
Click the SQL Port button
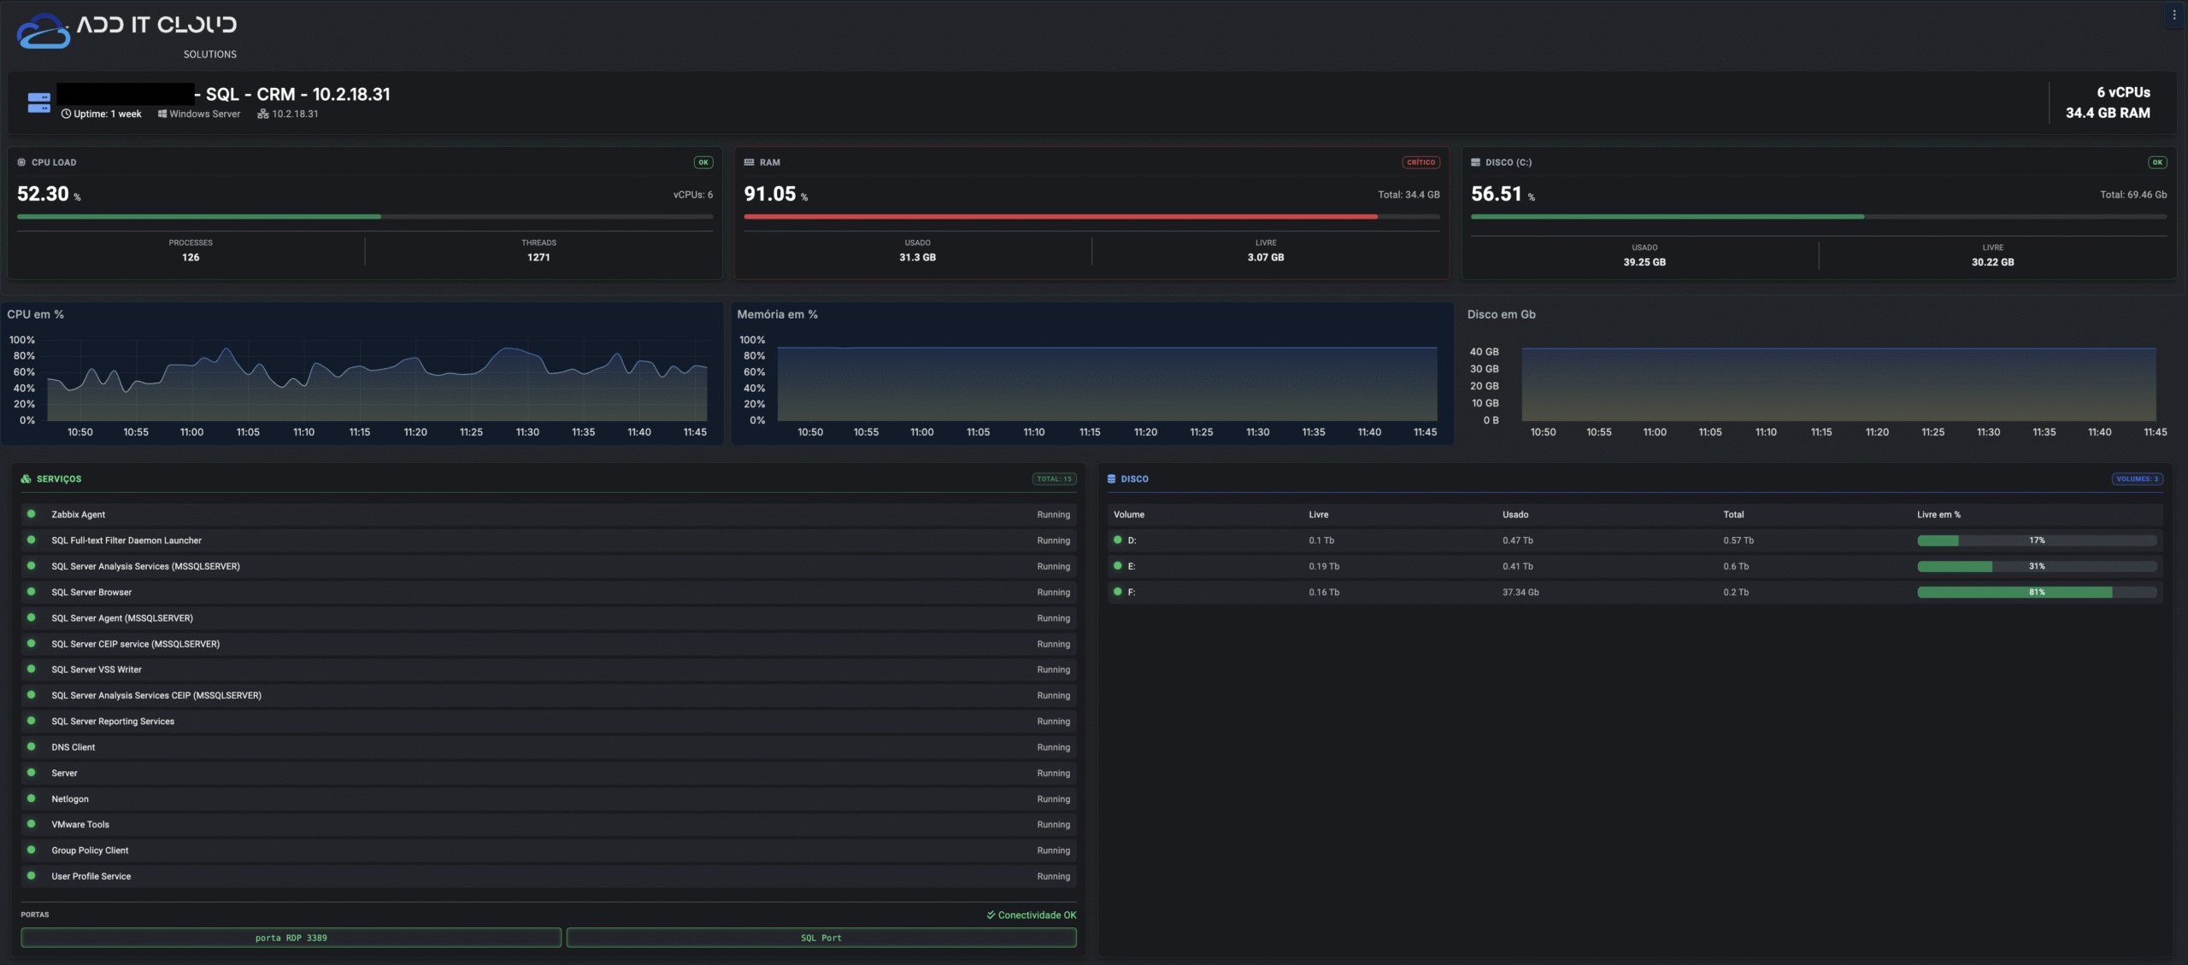coord(820,938)
